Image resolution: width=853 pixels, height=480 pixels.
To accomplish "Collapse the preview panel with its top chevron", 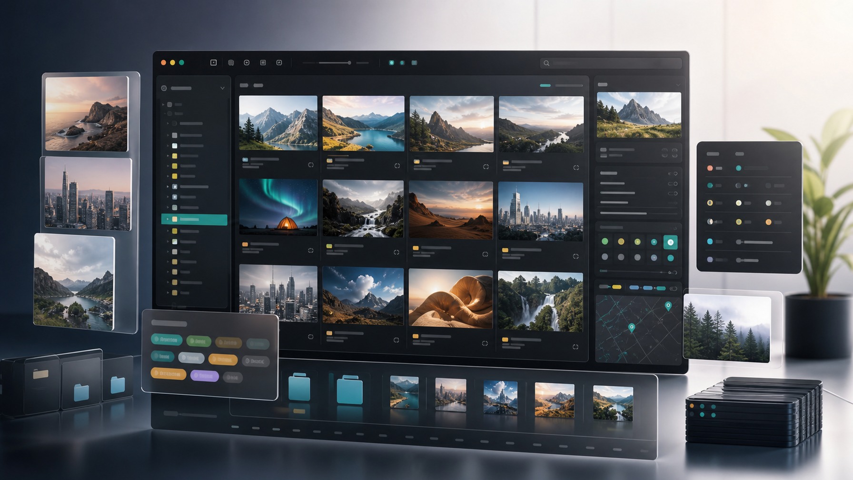I will click(x=678, y=85).
